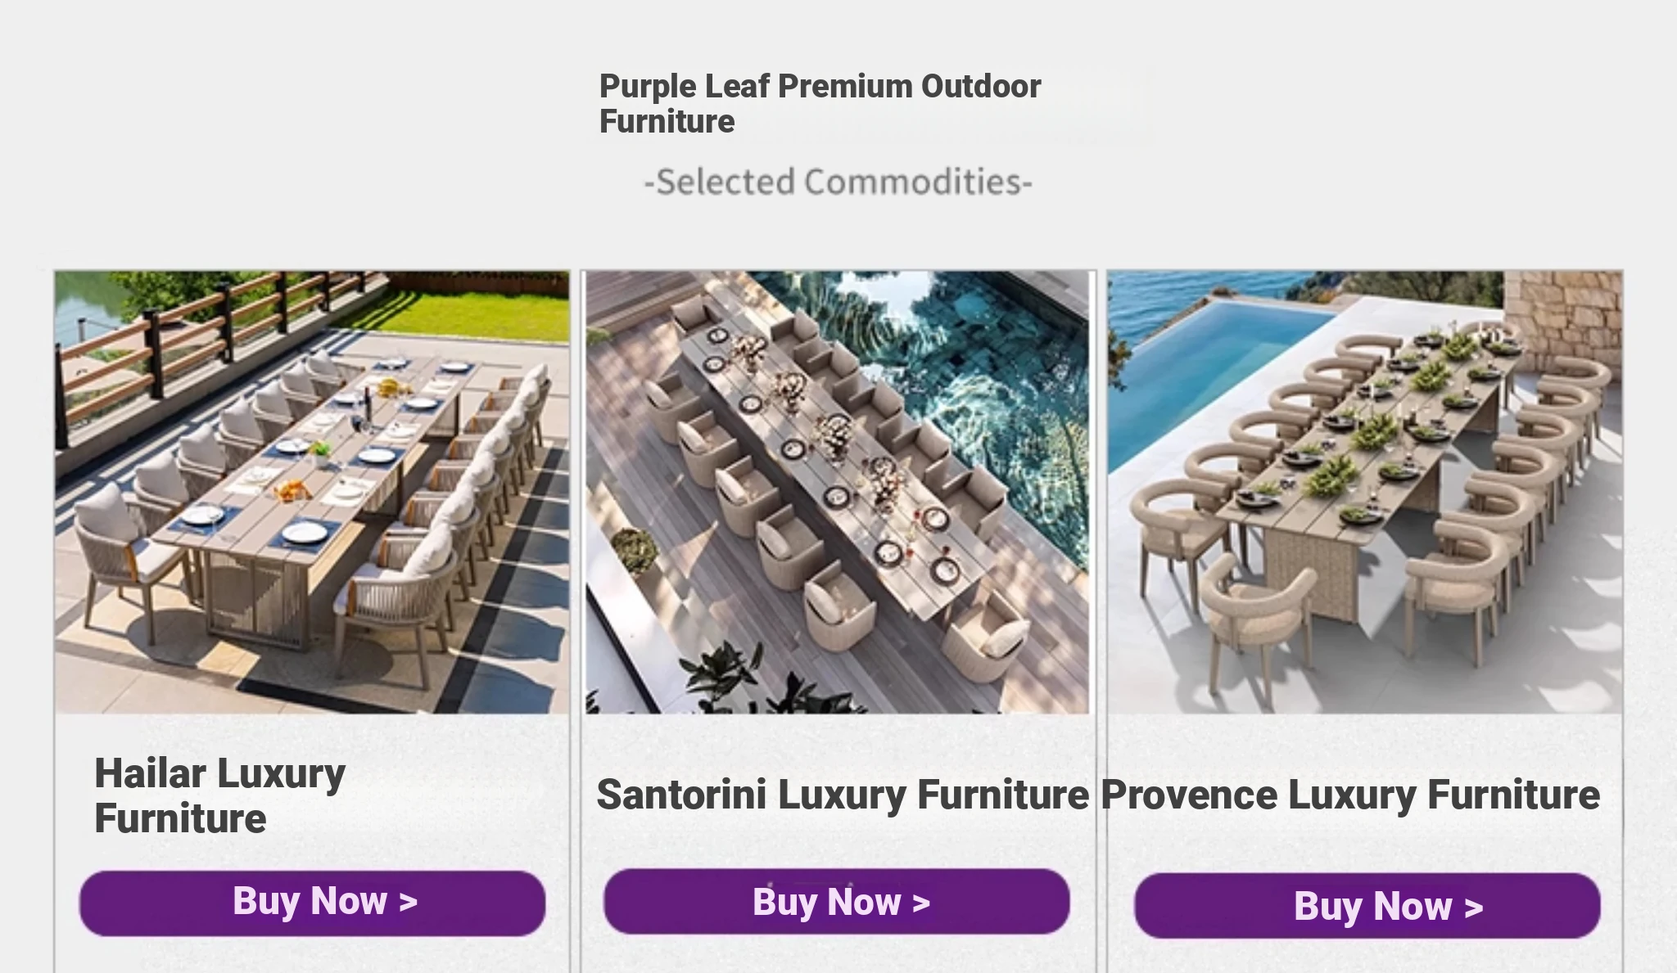Screen dimensions: 1677x973
Task: Open the Hailar dining set product photo
Action: coord(312,491)
